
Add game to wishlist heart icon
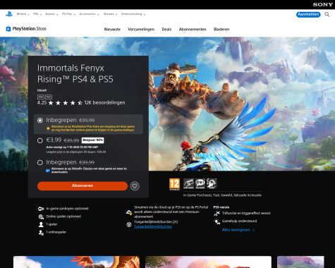135,186
